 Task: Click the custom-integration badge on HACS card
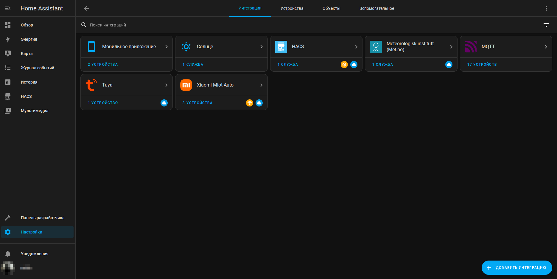coord(344,65)
